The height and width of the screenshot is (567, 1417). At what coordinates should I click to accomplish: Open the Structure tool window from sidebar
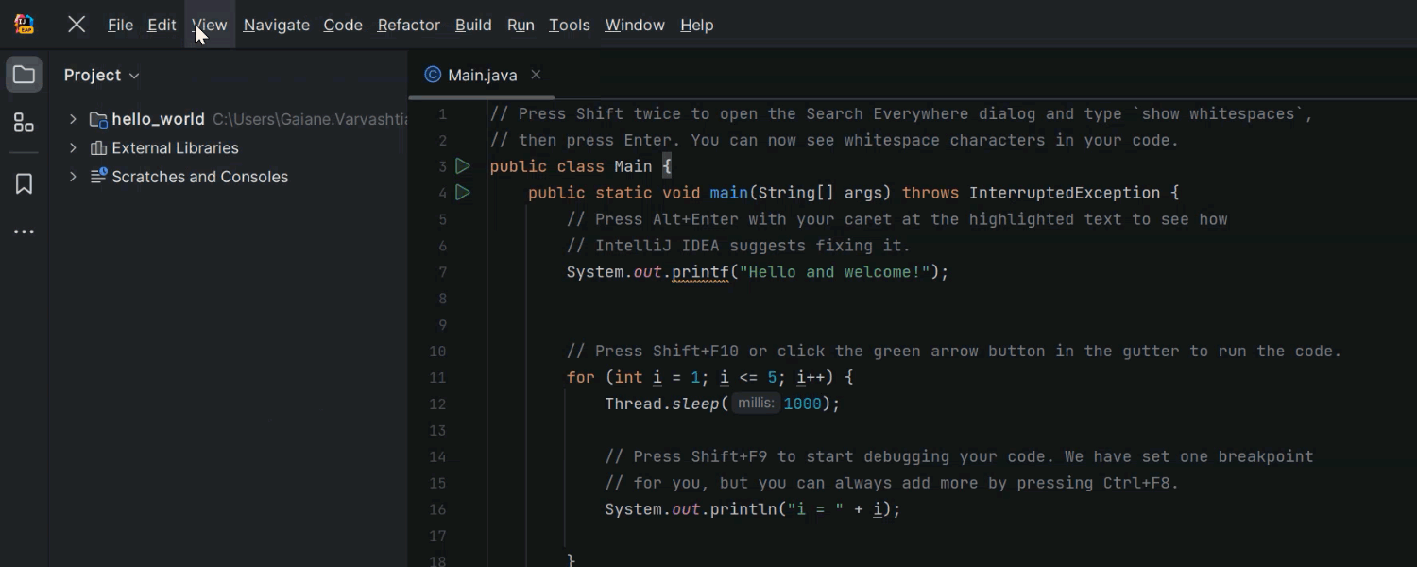tap(24, 122)
